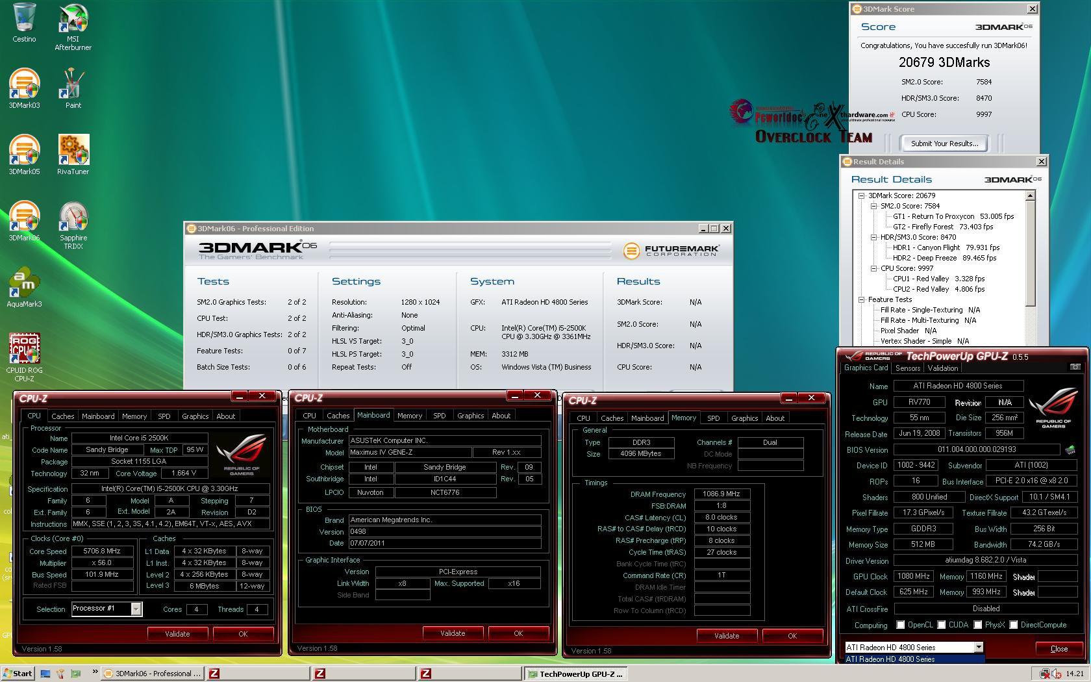Click the ROG logo in CPU-Z CPU window
This screenshot has width=1091, height=682.
[241, 454]
